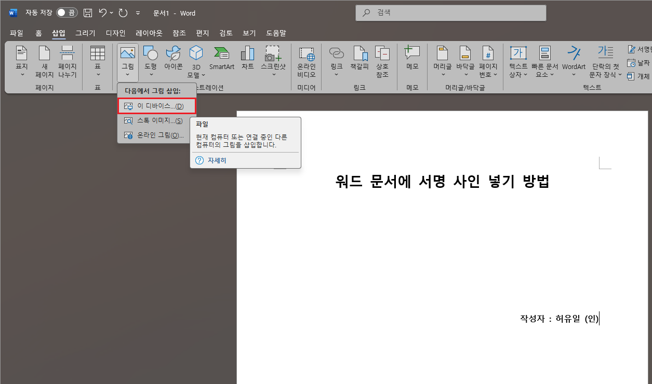
Task: Open the Quick Access Toolbar customize dropdown
Action: click(x=138, y=13)
